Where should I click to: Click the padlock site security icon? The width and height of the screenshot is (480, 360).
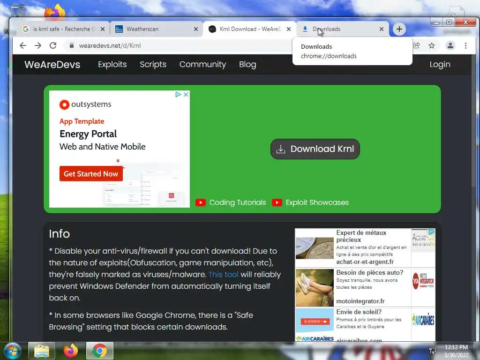click(x=72, y=45)
